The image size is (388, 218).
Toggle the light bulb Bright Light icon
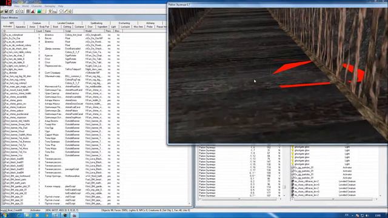tap(50, 11)
